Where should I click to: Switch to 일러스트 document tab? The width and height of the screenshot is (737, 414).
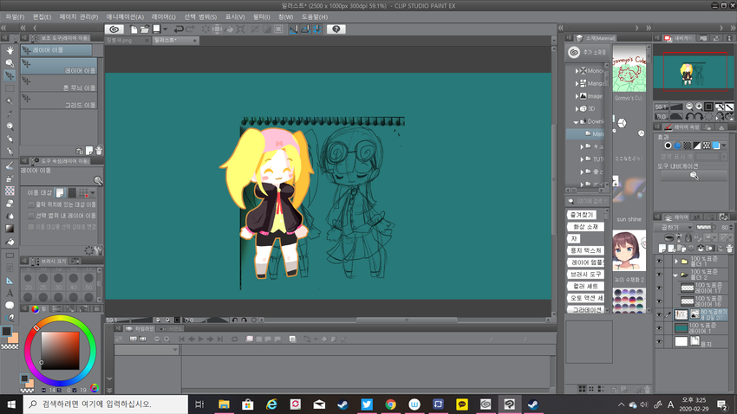174,41
